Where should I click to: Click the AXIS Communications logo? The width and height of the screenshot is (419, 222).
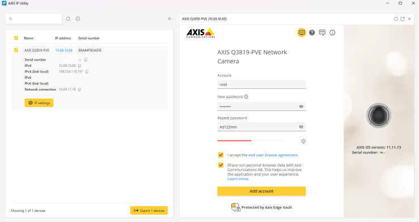tap(200, 33)
